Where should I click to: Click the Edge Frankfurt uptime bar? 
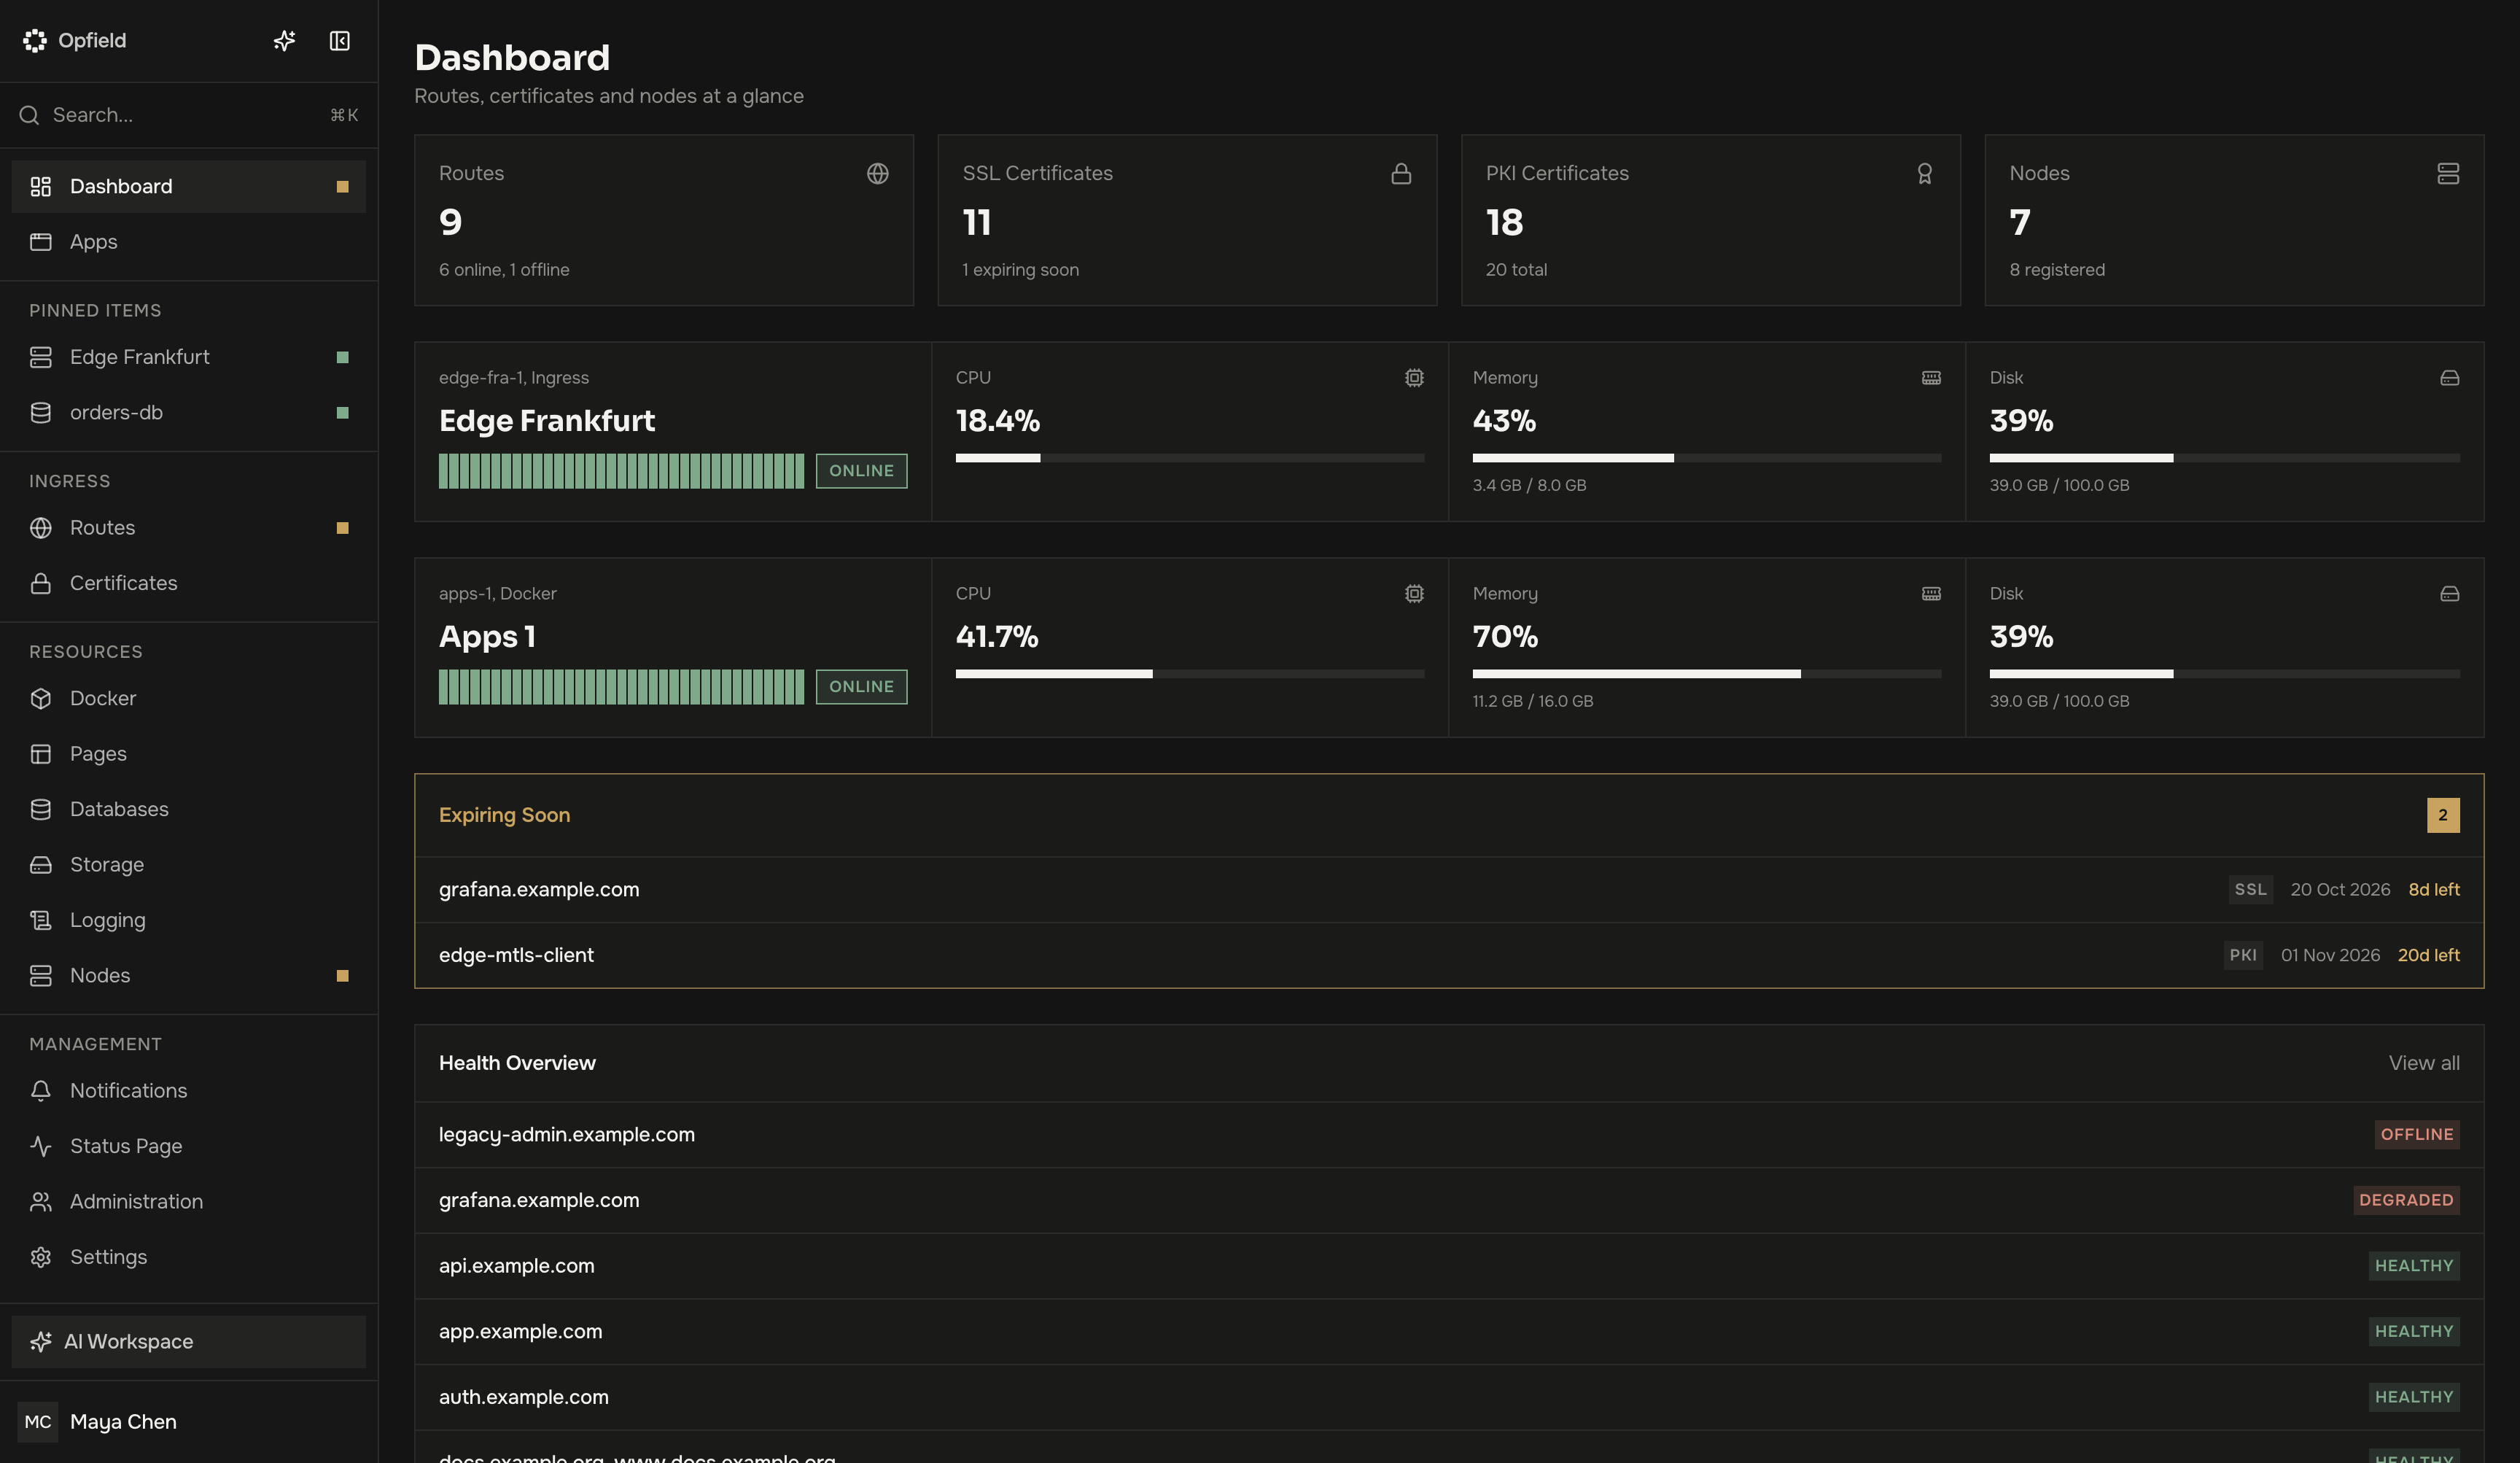[x=621, y=471]
